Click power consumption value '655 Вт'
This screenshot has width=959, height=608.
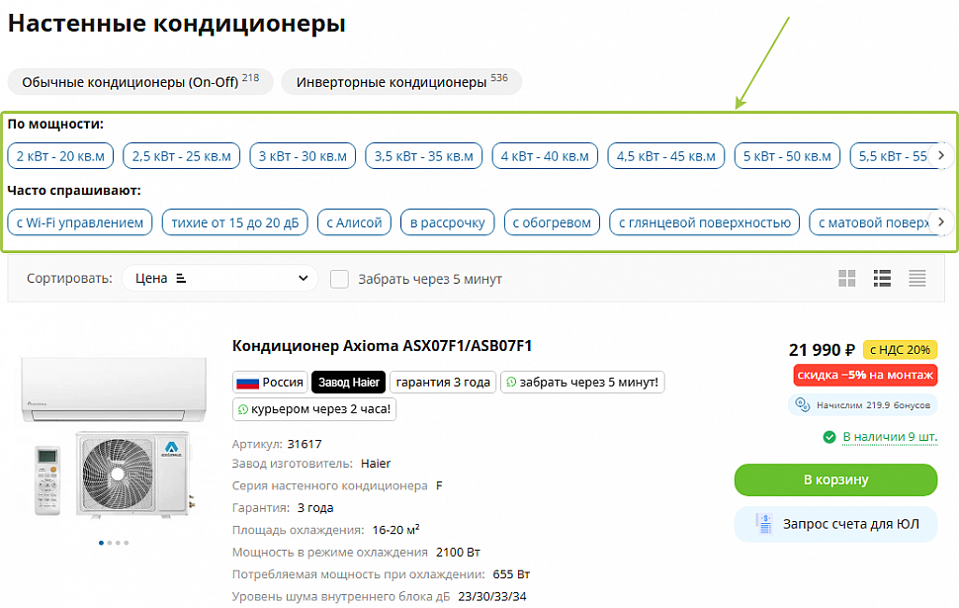[511, 574]
